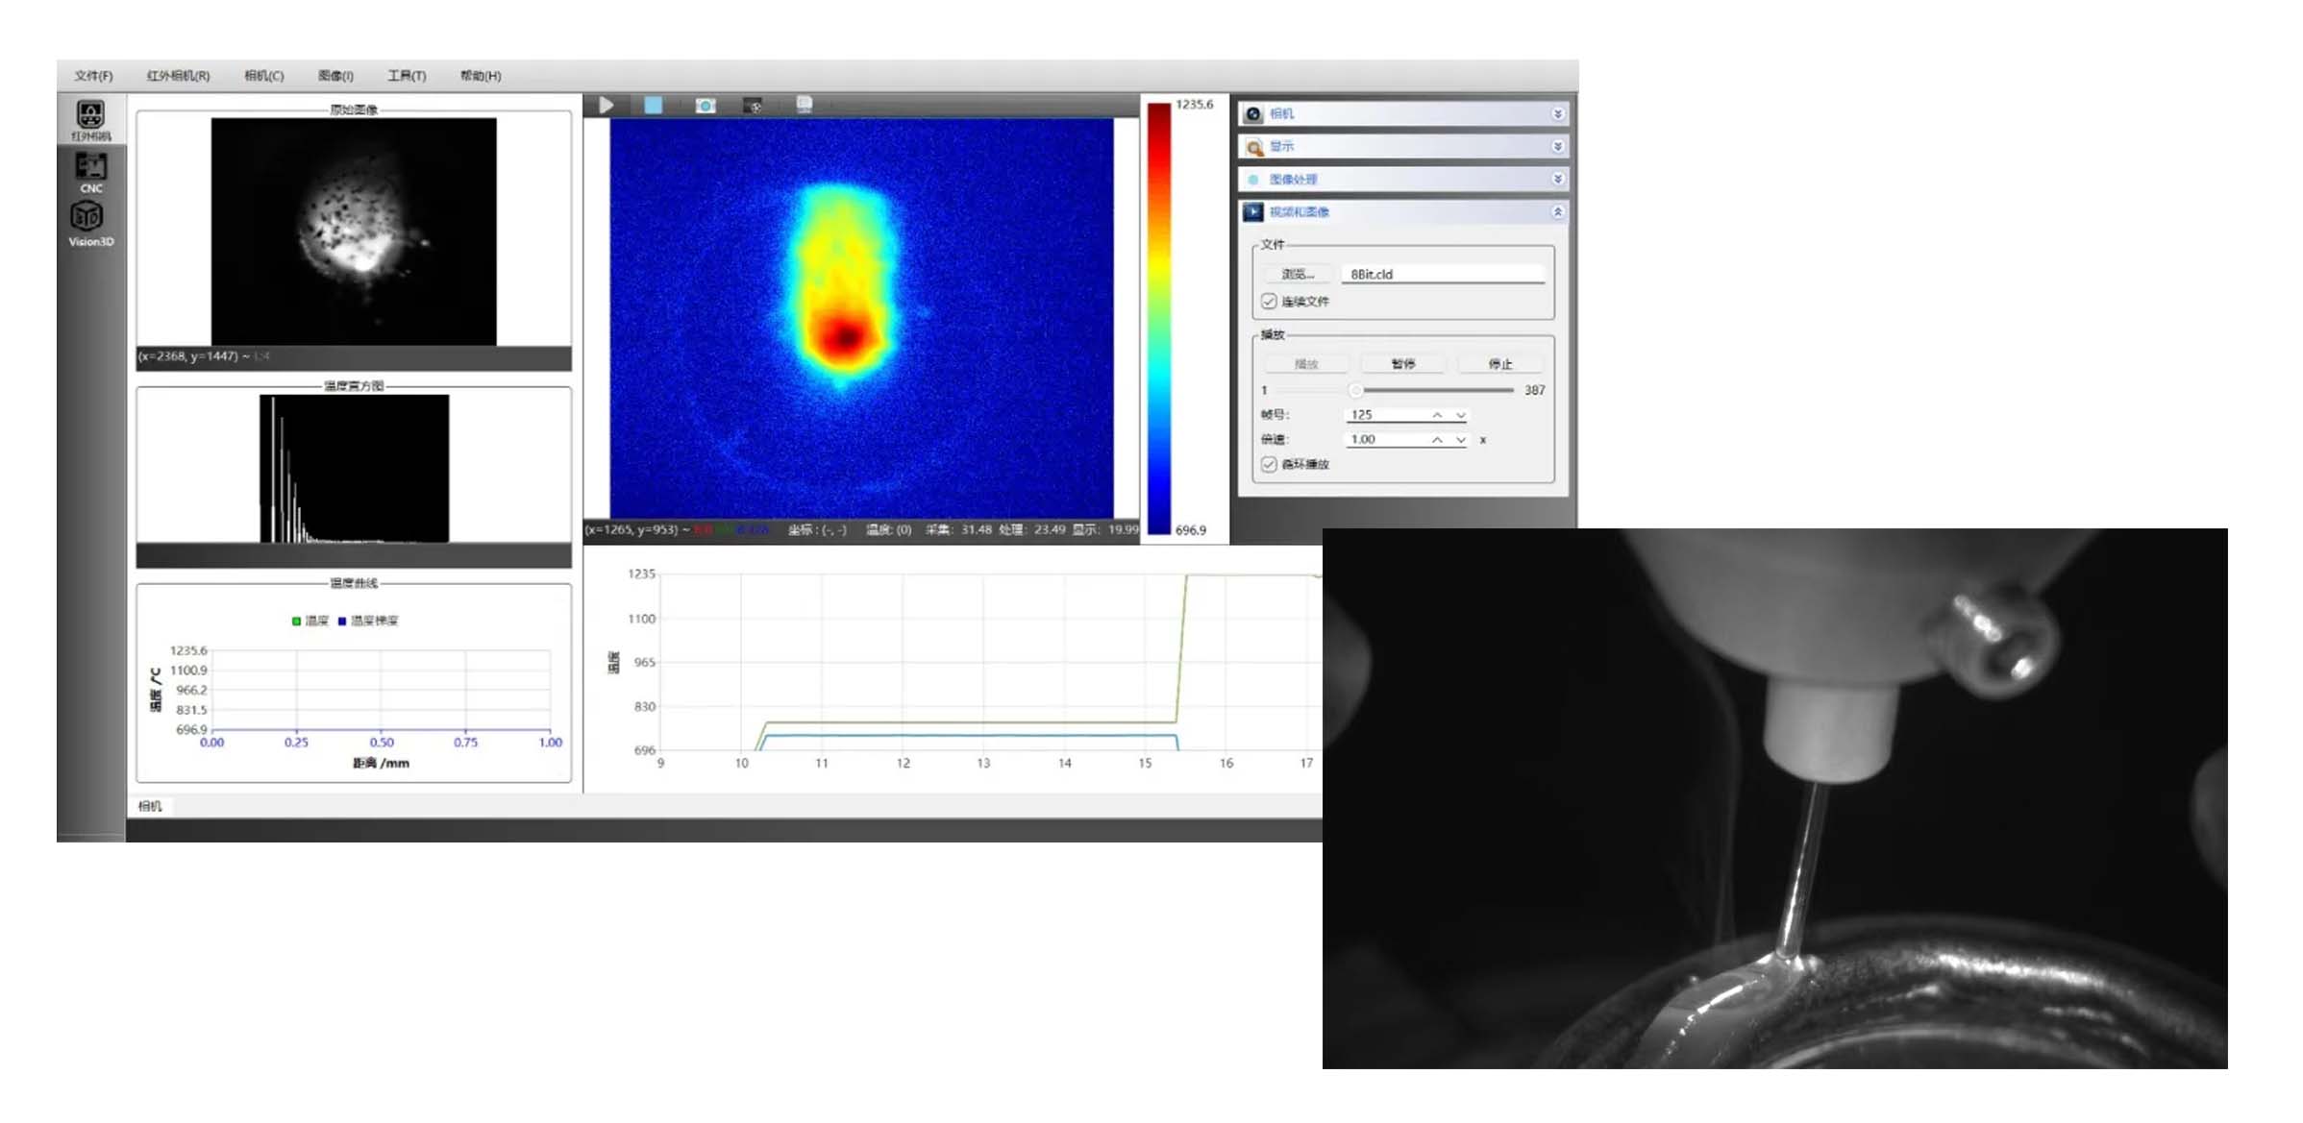2303x1123 pixels.
Task: Collapse the 视频和图像 panel
Action: click(1557, 212)
